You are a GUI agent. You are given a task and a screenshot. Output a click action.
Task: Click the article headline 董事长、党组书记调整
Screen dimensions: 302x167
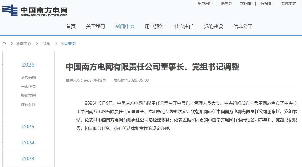coord(153,67)
